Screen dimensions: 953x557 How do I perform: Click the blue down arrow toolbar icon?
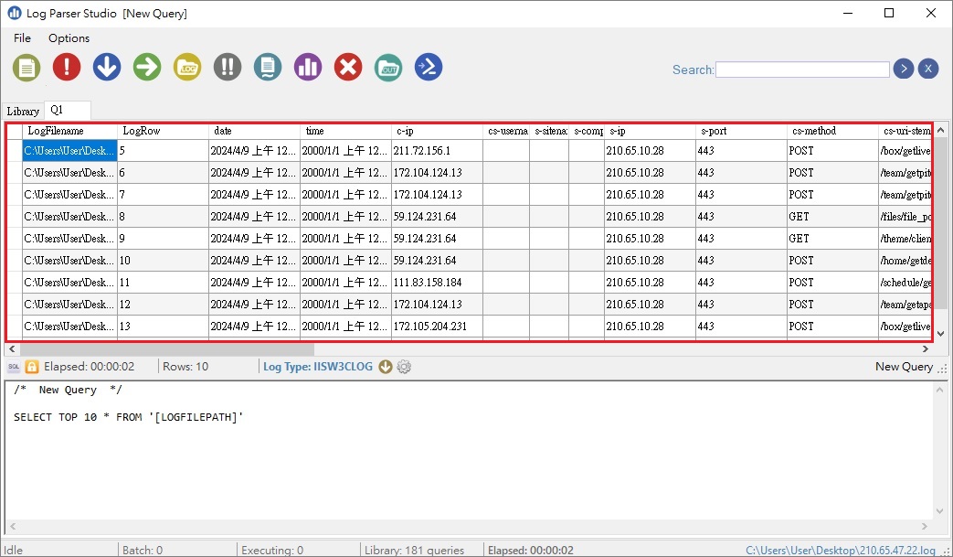107,67
